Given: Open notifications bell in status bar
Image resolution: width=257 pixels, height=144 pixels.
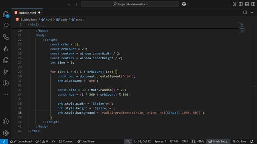Looking at the screenshot, I should point(252,141).
